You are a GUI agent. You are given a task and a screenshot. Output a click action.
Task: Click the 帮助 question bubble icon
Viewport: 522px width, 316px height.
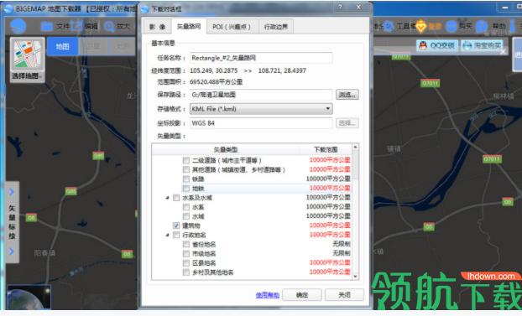point(482,26)
